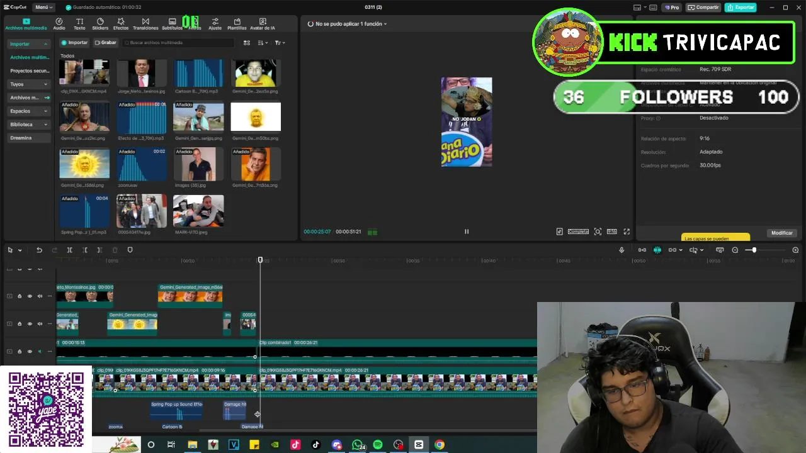The height and width of the screenshot is (453, 806).
Task: Click the preview snapshot focus icon
Action: click(598, 232)
